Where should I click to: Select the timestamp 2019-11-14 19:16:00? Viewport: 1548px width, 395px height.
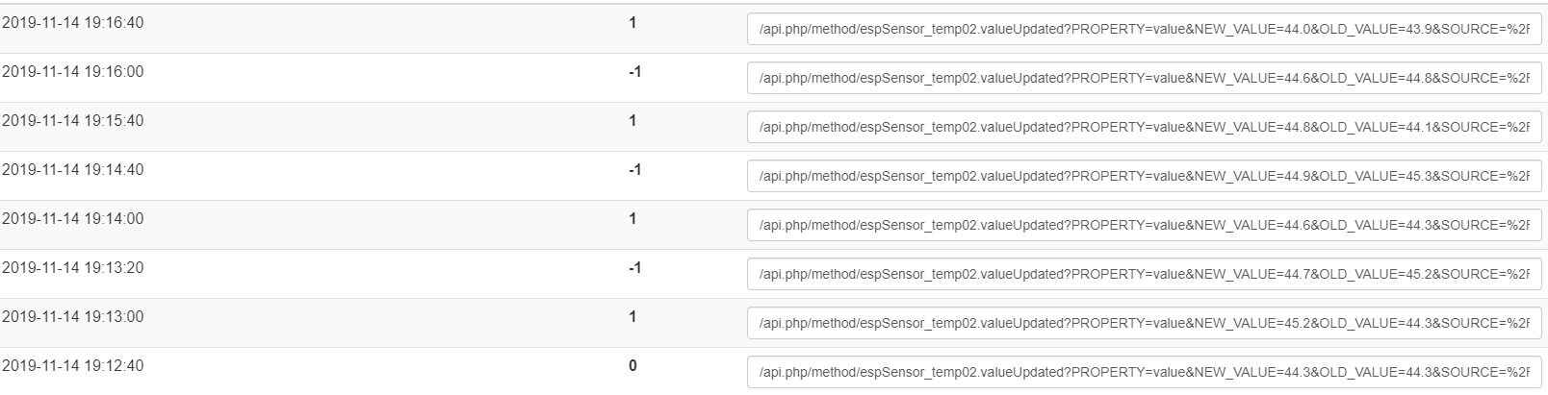pyautogui.click(x=73, y=71)
